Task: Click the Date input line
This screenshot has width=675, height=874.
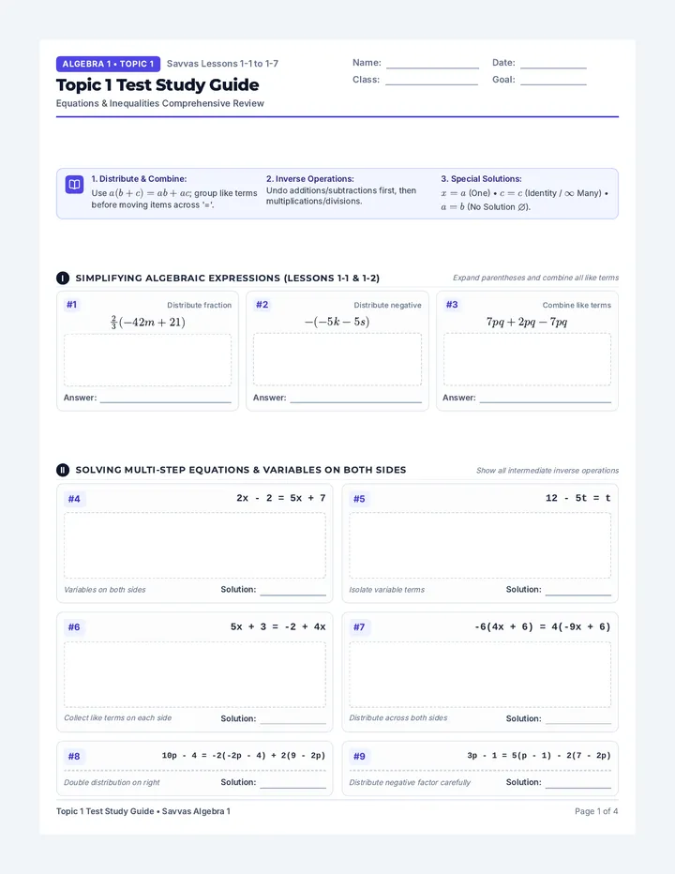Action: [x=553, y=64]
